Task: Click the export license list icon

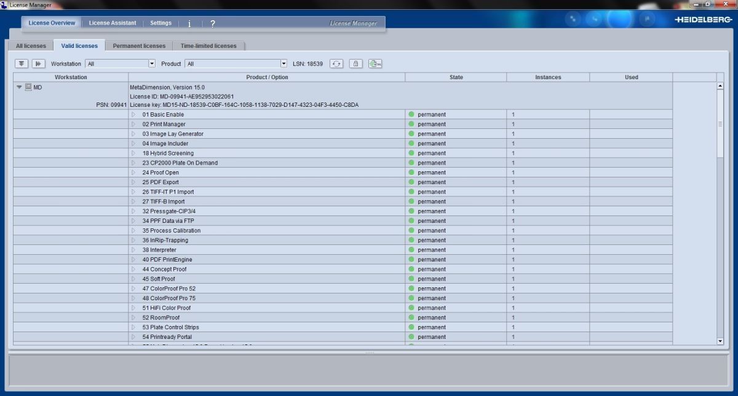Action: [x=375, y=63]
